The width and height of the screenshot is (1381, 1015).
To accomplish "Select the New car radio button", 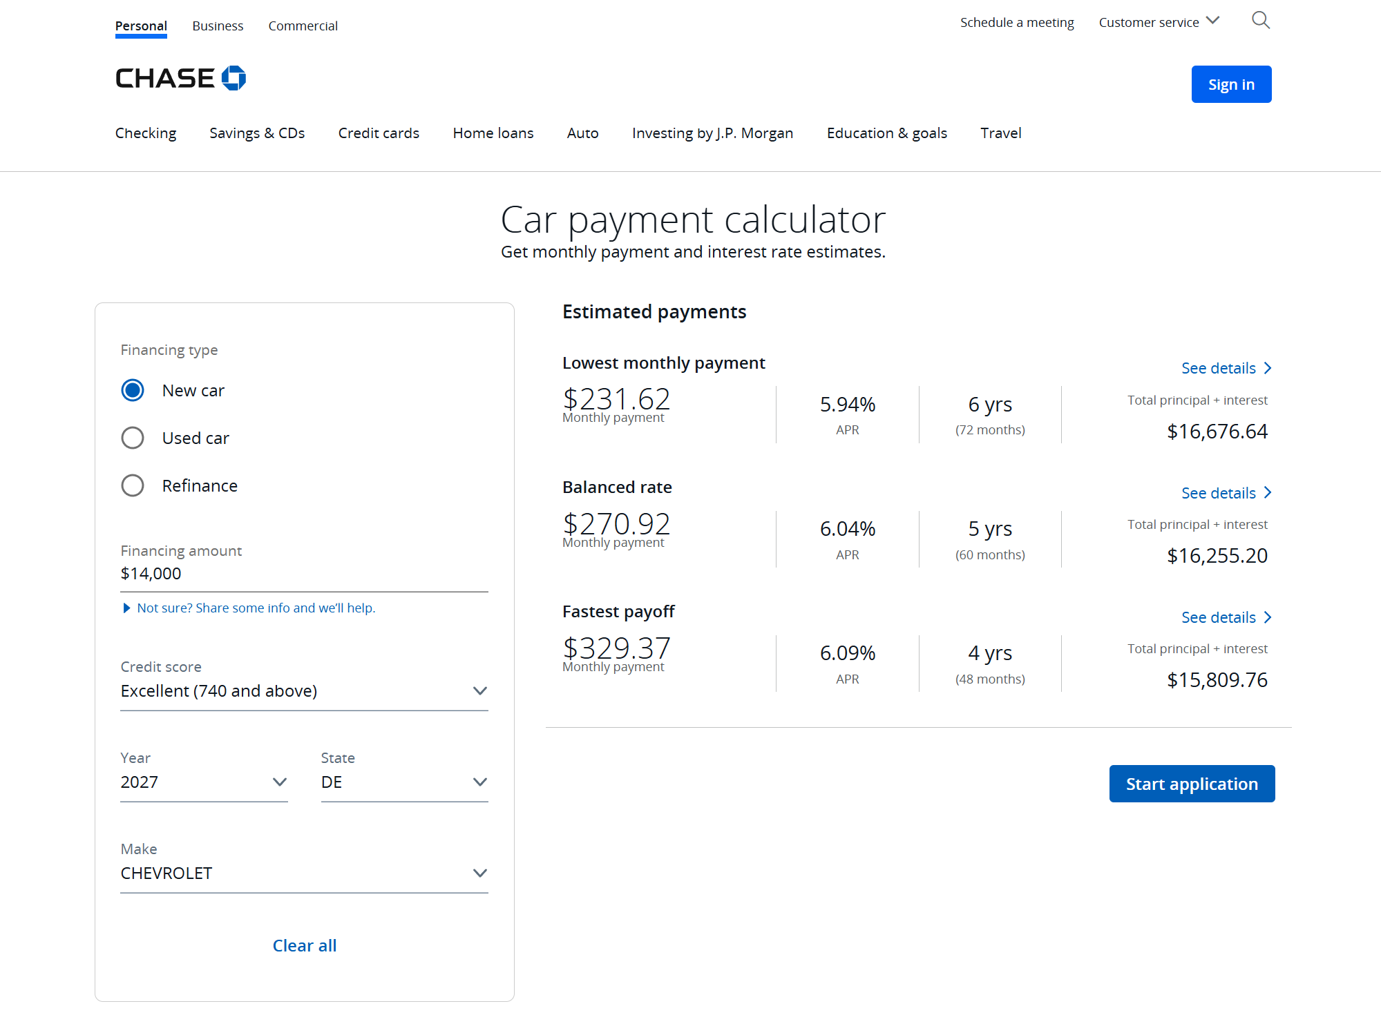I will point(133,390).
